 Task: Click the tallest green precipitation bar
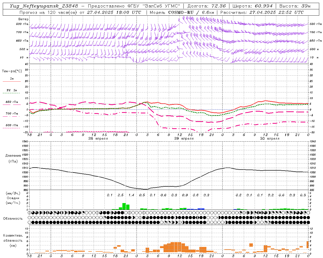pyautogui.click(x=124, y=206)
